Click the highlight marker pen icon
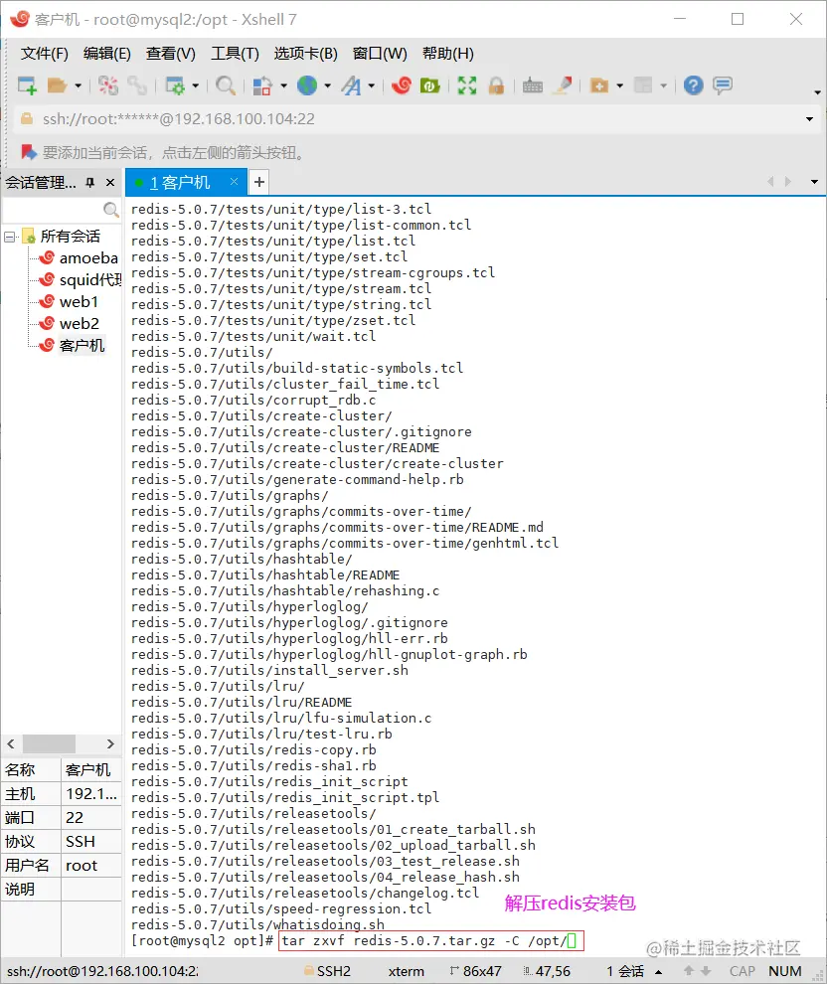This screenshot has width=827, height=984. 563,85
